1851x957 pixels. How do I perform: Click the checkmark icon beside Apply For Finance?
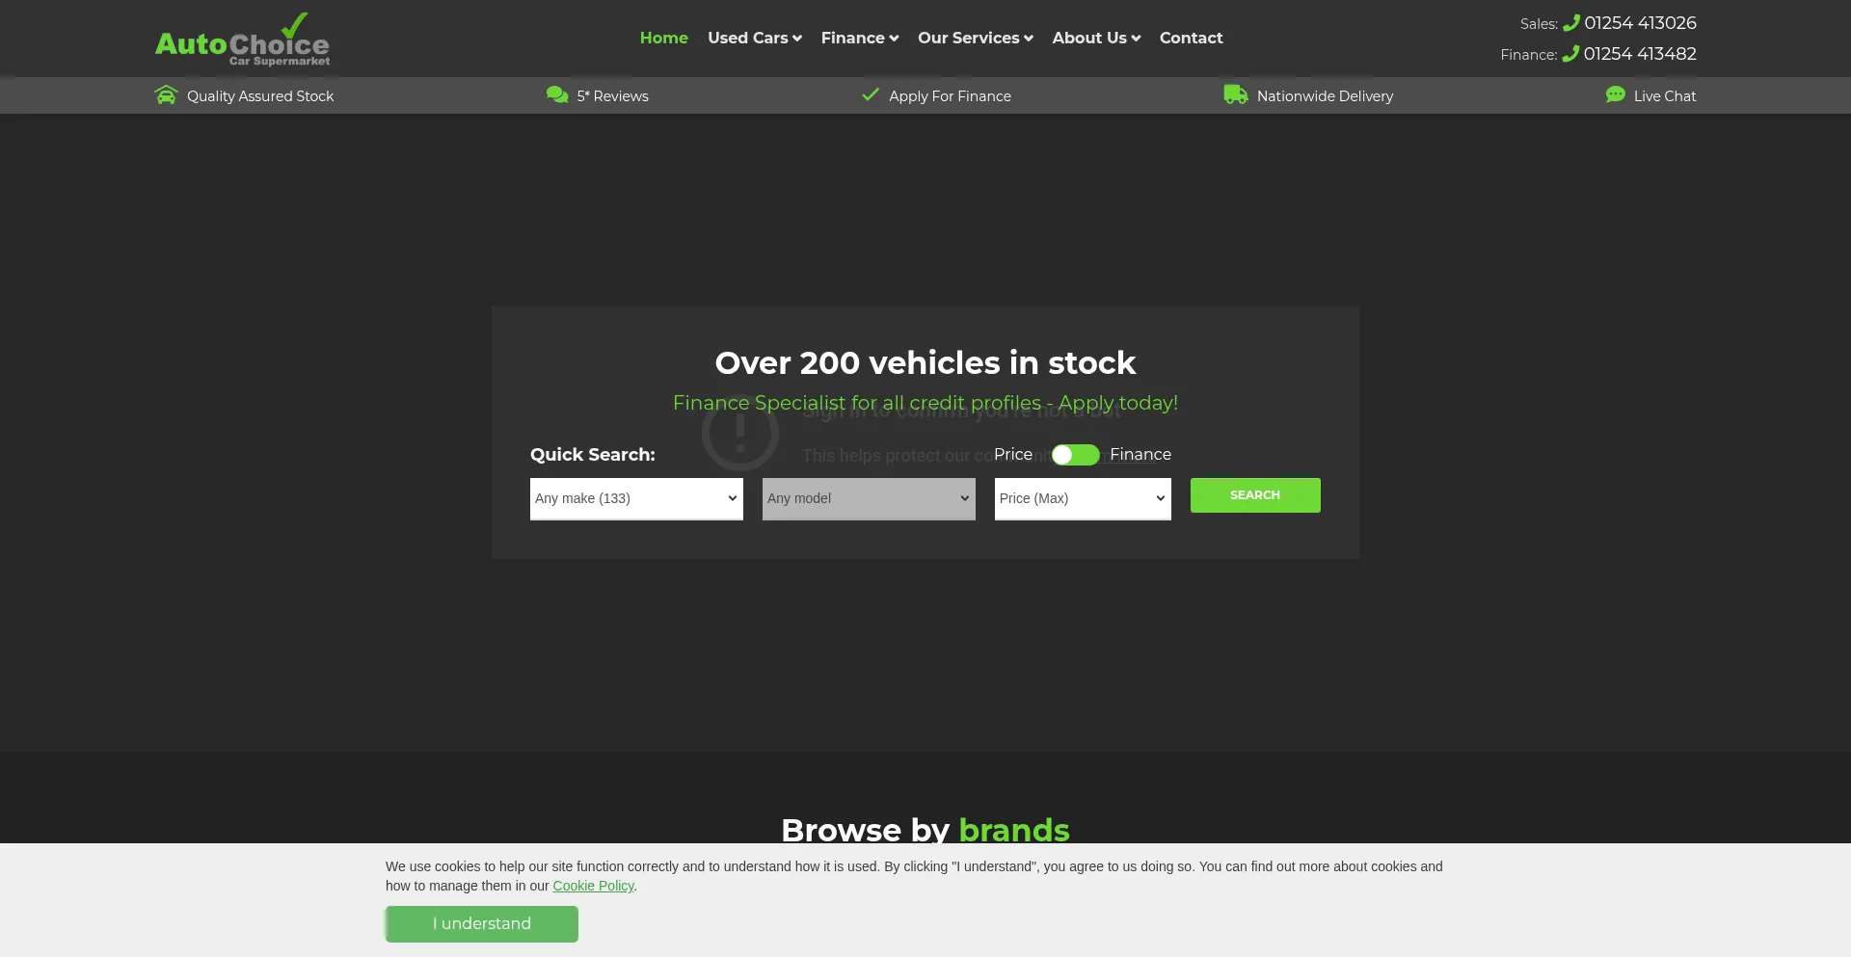click(871, 94)
